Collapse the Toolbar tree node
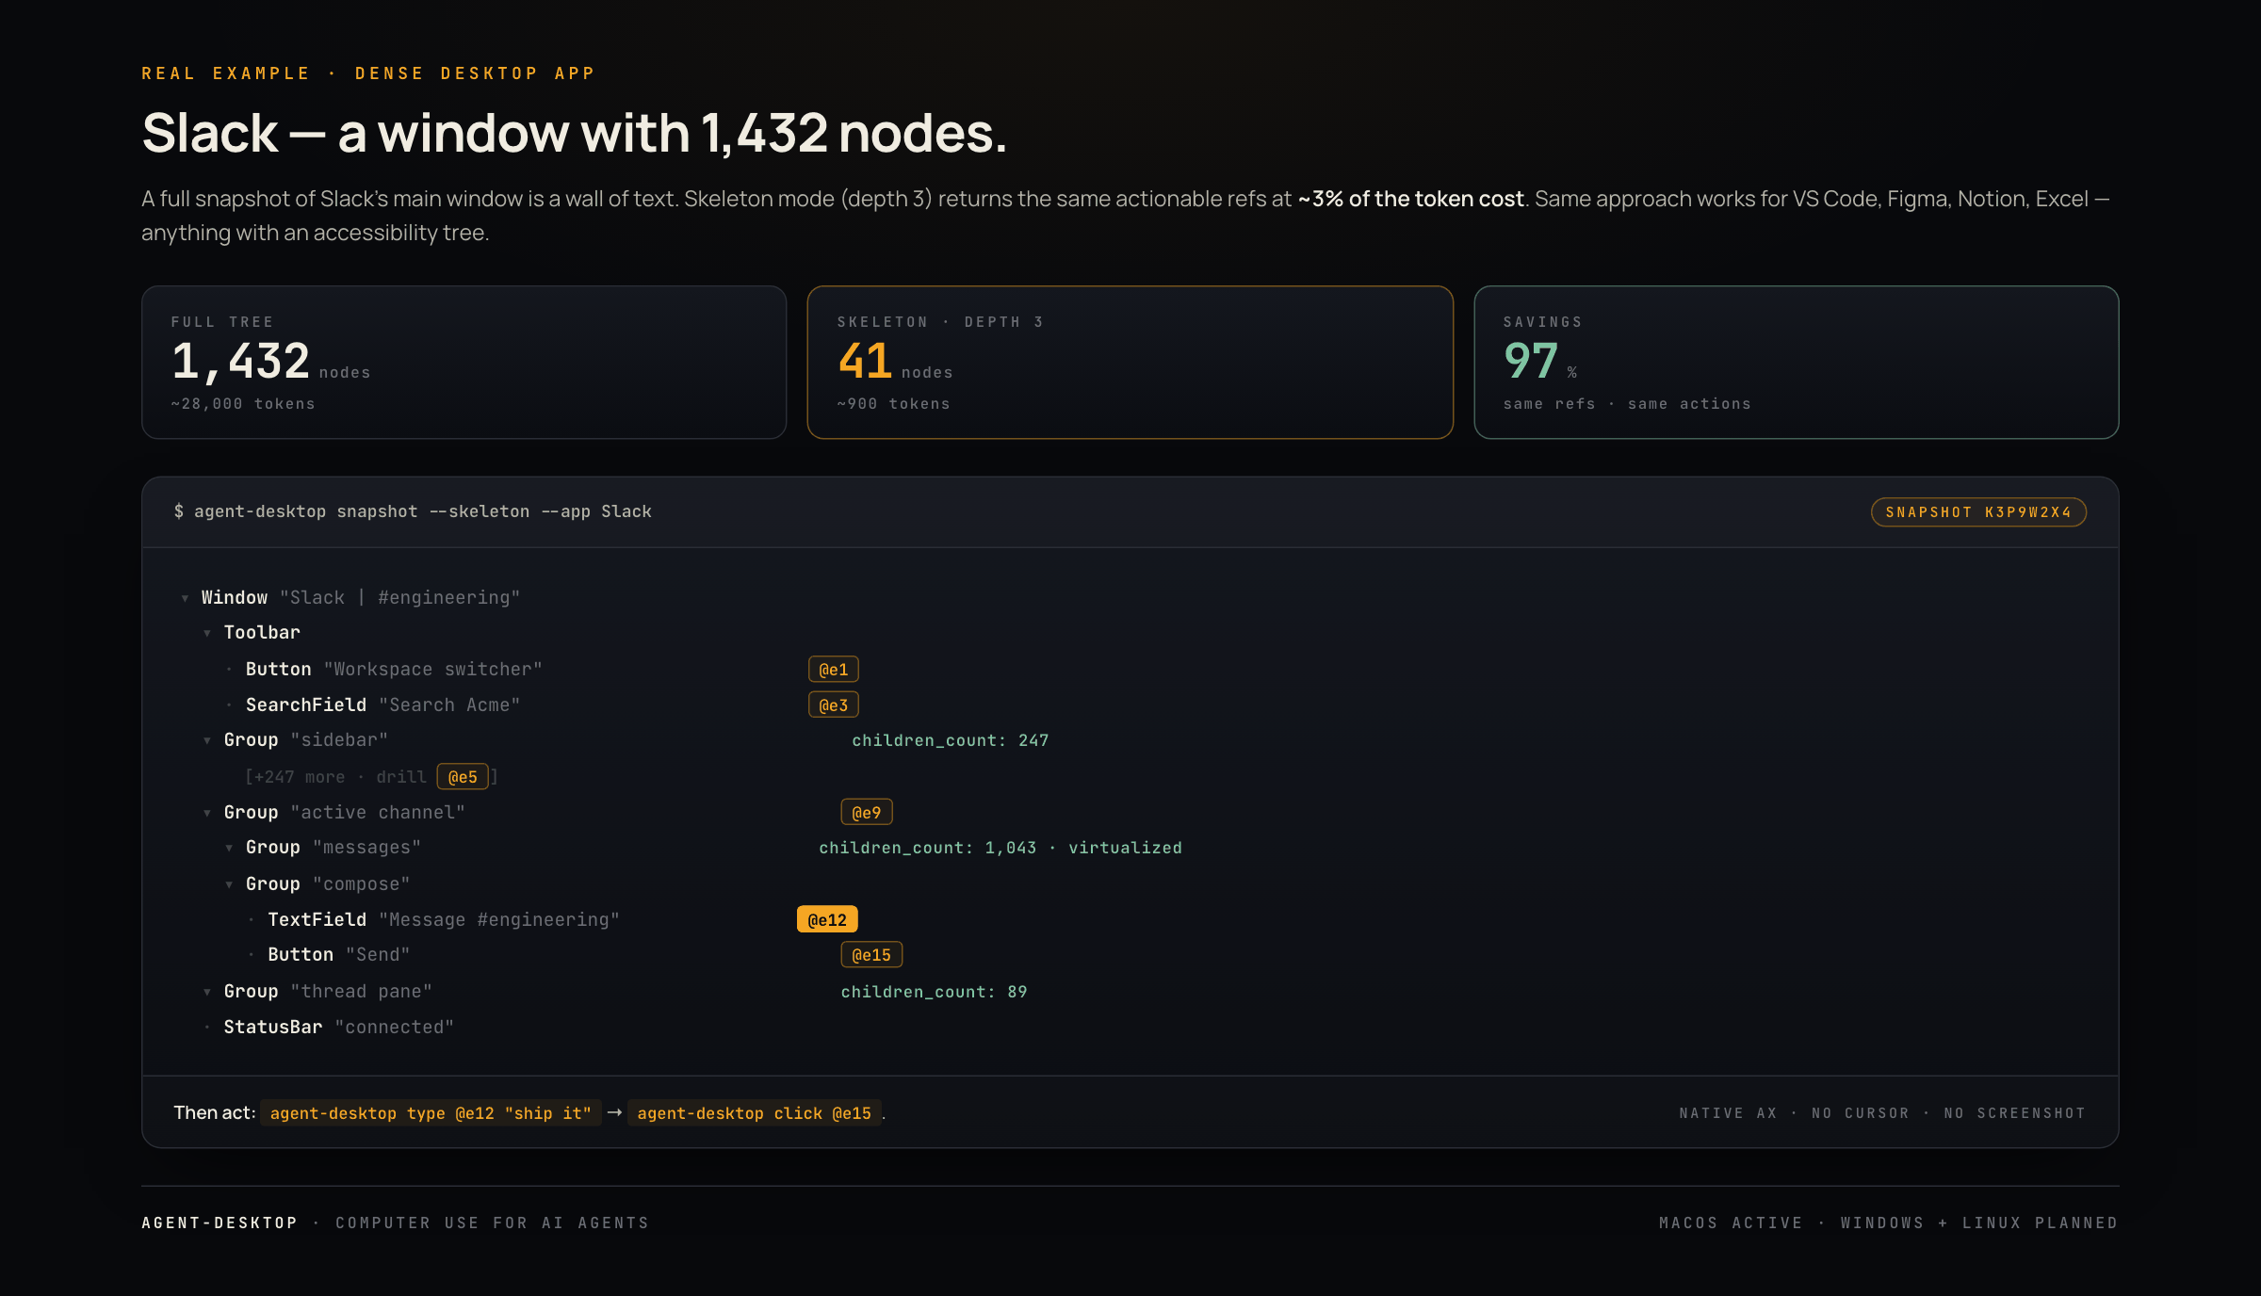This screenshot has height=1296, width=2261. click(207, 633)
